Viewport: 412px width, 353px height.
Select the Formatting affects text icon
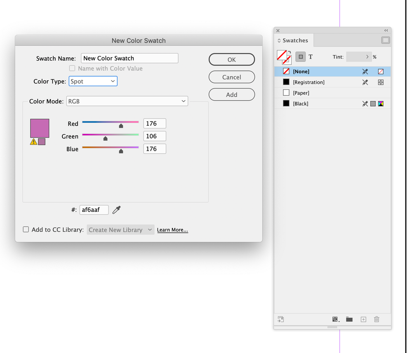click(311, 56)
